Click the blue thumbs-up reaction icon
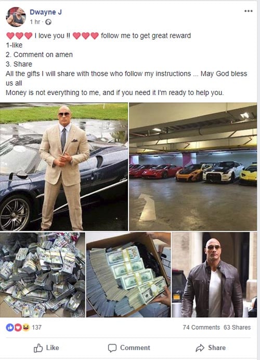The width and height of the screenshot is (260, 360). (10, 328)
